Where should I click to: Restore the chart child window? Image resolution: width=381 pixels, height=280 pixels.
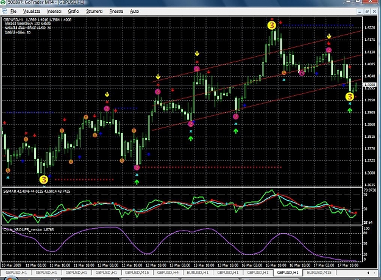[x=367, y=11]
